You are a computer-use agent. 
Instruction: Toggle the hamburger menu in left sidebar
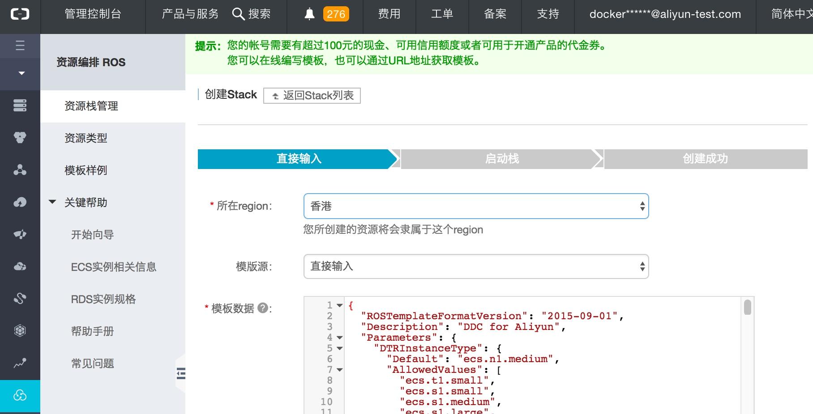pos(20,46)
